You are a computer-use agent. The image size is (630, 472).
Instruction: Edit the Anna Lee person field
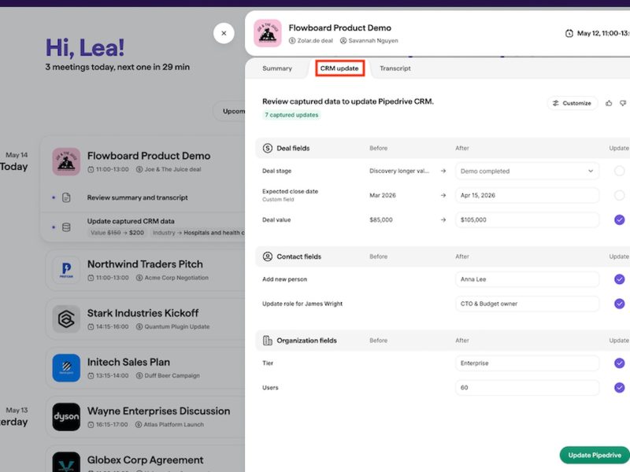tap(527, 279)
